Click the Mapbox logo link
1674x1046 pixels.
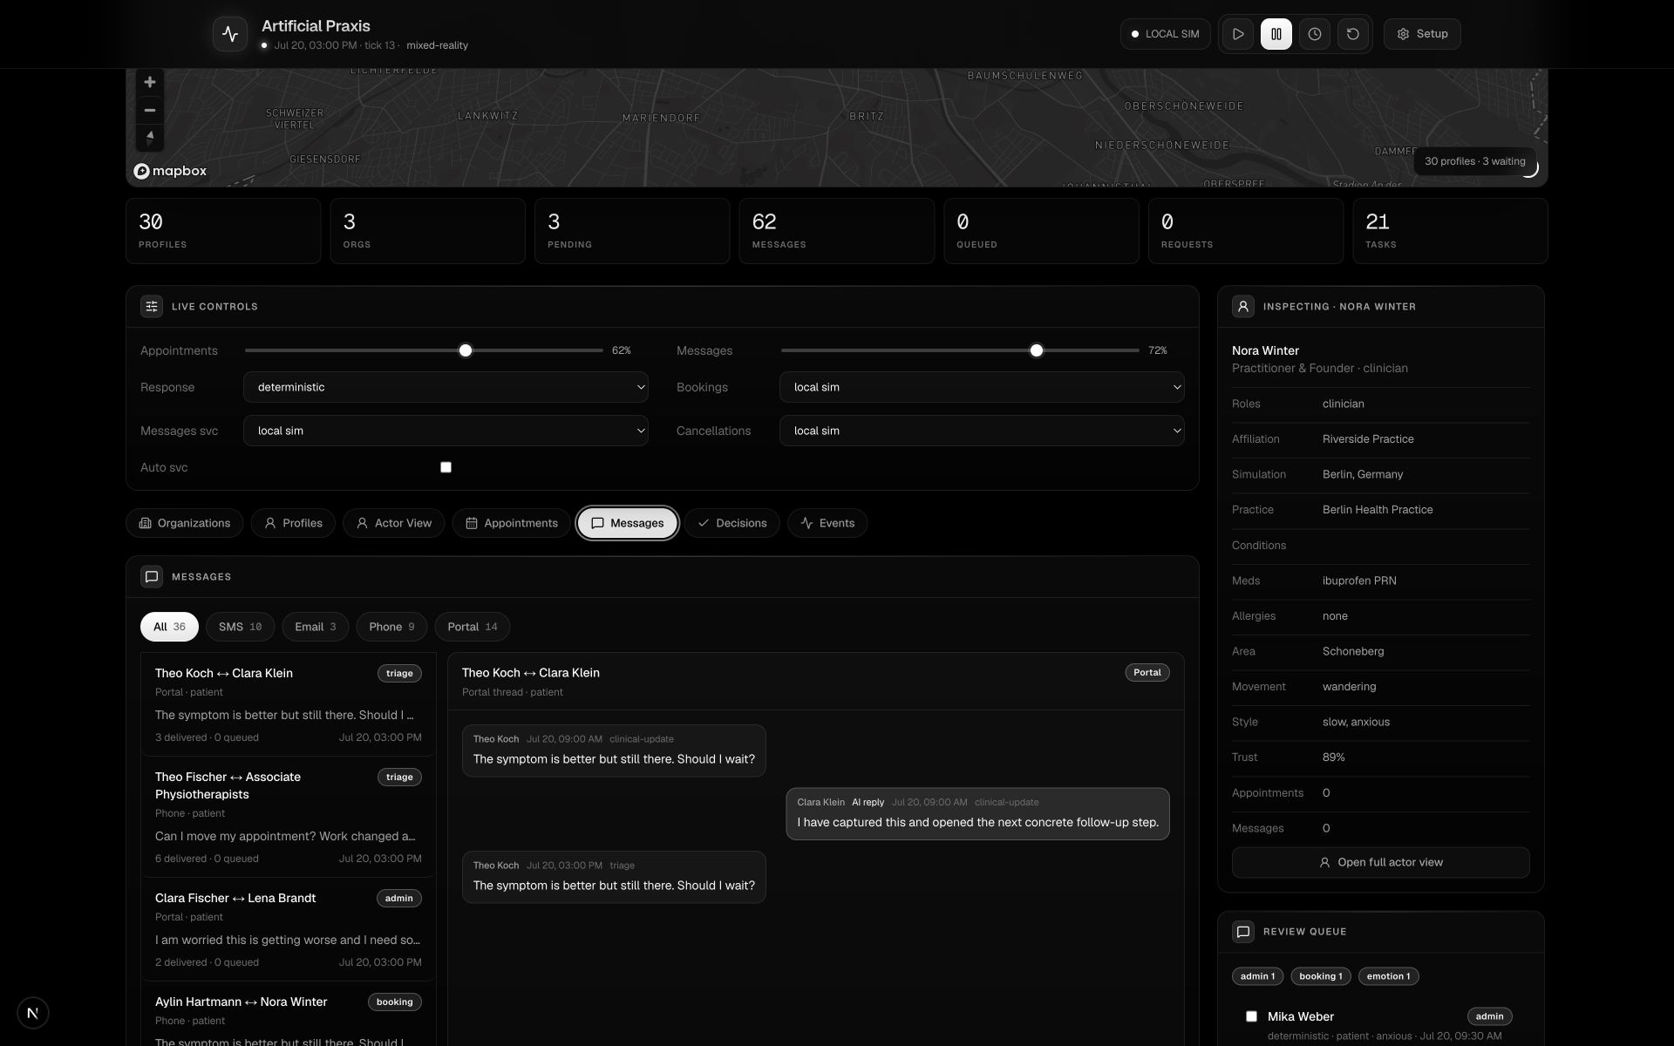pos(170,171)
